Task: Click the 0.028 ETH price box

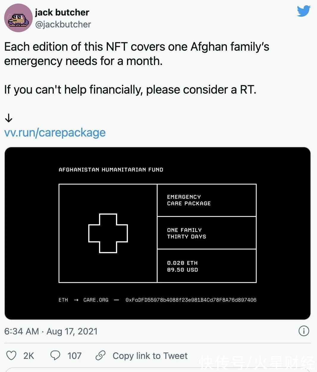Action: click(x=207, y=266)
